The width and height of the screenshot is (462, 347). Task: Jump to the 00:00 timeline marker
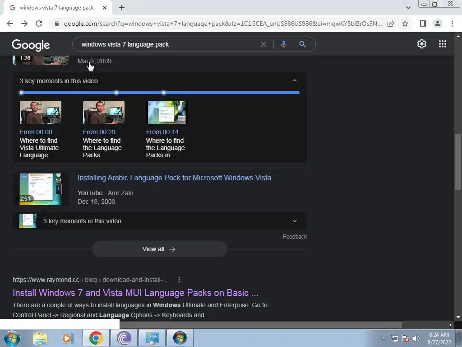tap(21, 93)
